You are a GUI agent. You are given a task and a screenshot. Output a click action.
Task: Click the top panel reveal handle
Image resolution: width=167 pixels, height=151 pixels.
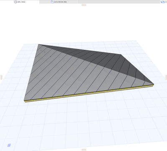pyautogui.click(x=84, y=5)
